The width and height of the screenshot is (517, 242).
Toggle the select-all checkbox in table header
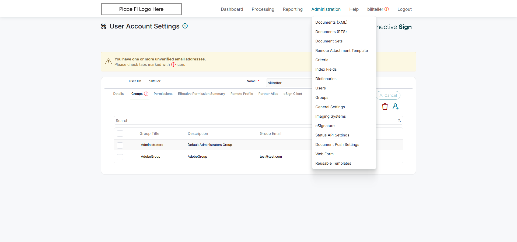[x=120, y=133]
